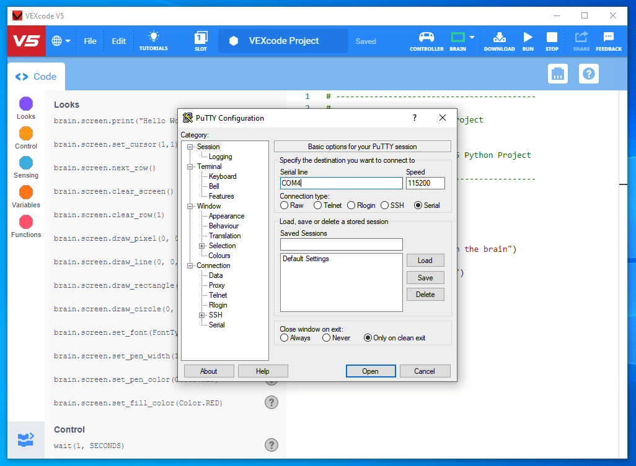Expand the Brain dropdown arrow

coord(472,37)
